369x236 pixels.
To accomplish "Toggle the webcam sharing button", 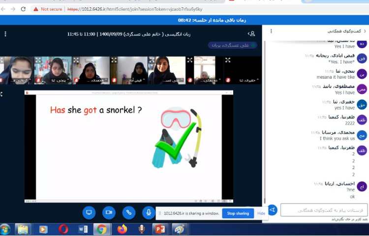I will (109, 212).
